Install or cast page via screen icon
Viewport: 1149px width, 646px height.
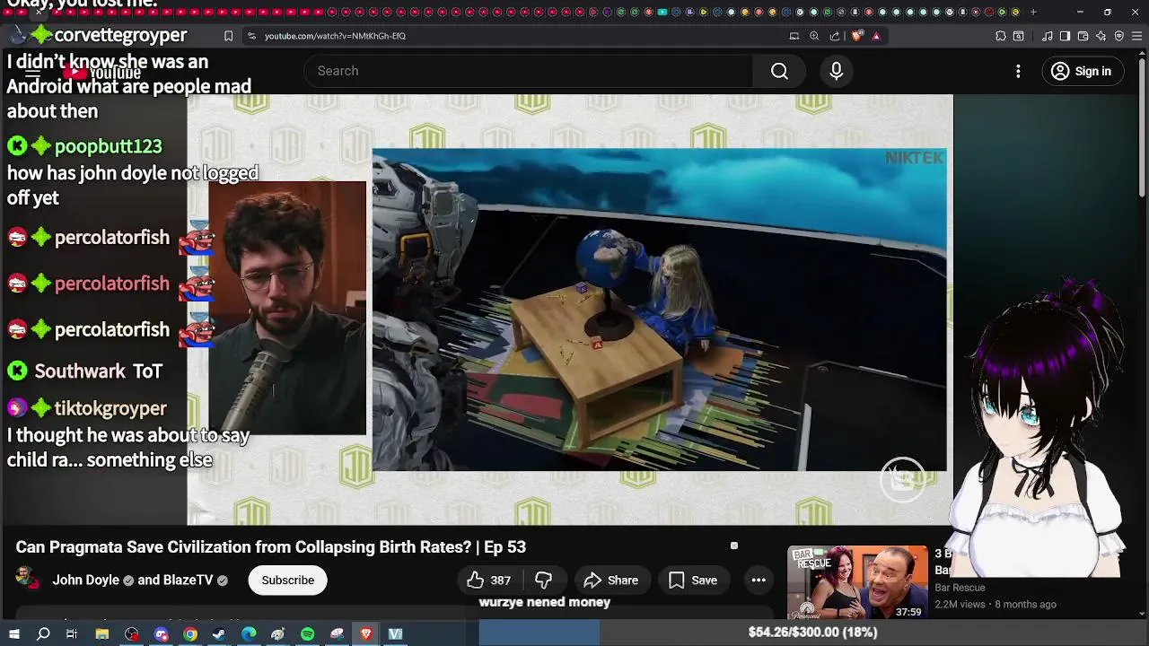(794, 36)
